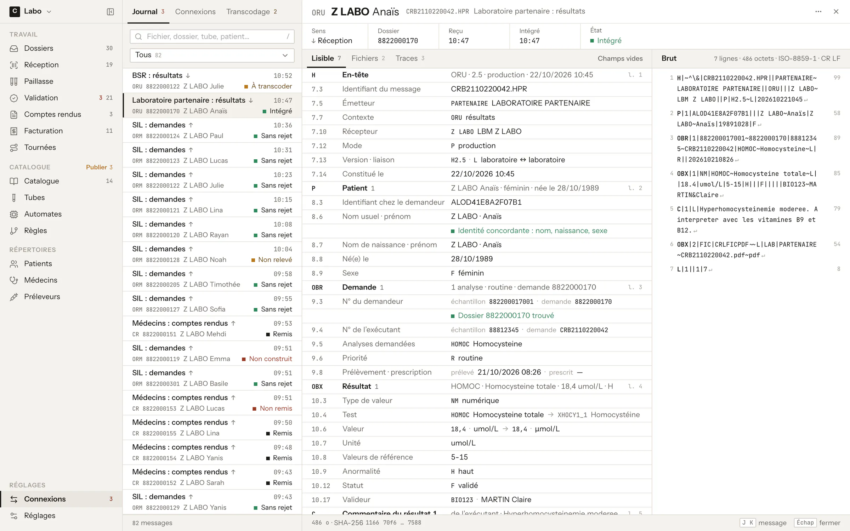Screen dimensions: 850x531
Task: Collapse the Résultat 1 segment section
Action: click(477, 387)
